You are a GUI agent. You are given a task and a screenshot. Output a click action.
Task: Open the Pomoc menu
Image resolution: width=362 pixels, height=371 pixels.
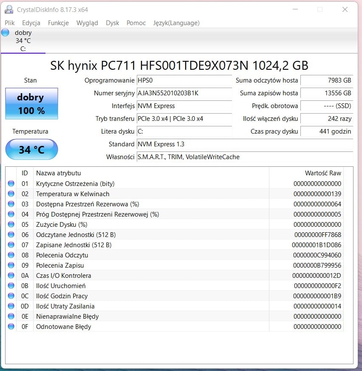coord(136,23)
